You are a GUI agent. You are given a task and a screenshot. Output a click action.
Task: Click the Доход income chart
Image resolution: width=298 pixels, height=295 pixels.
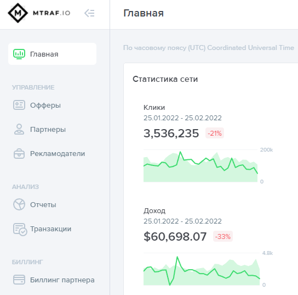pos(202,269)
